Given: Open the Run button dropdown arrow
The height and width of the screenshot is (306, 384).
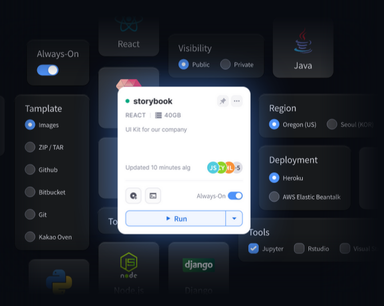Looking at the screenshot, I should [x=234, y=218].
